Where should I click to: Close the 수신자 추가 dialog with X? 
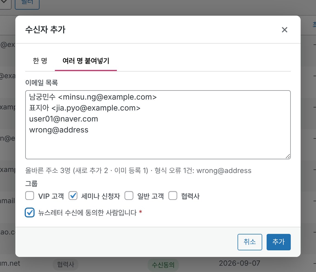coord(284,30)
